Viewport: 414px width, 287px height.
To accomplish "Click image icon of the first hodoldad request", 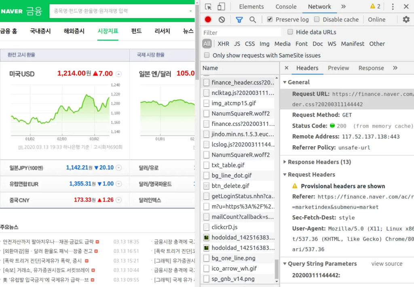I will click(x=207, y=237).
